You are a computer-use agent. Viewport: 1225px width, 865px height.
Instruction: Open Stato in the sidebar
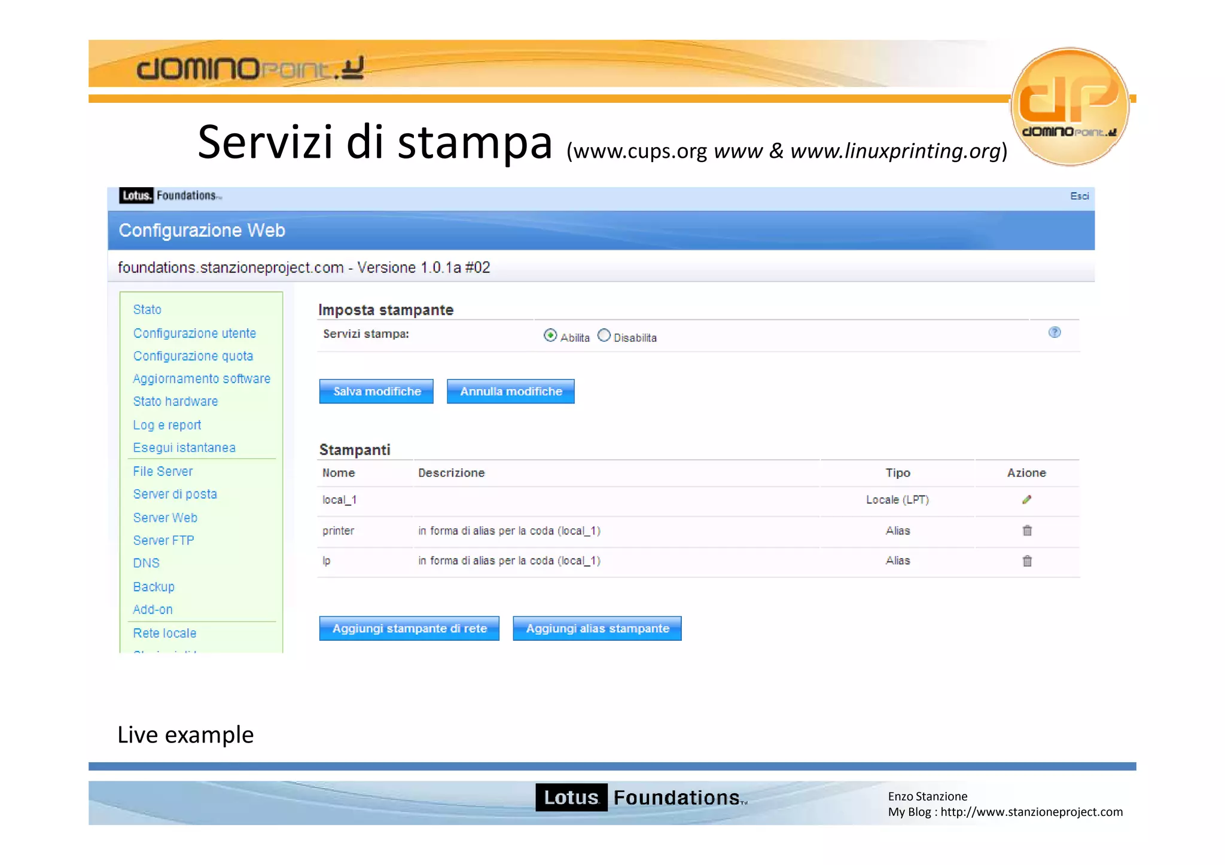pyautogui.click(x=147, y=310)
